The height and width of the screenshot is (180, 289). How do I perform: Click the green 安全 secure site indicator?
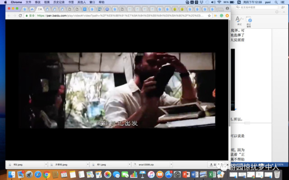click(30, 16)
